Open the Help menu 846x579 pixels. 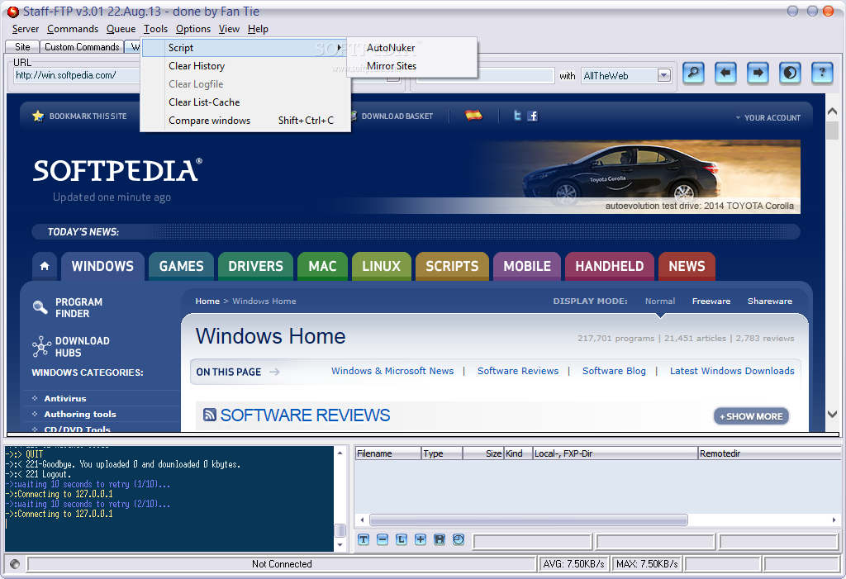pos(258,29)
